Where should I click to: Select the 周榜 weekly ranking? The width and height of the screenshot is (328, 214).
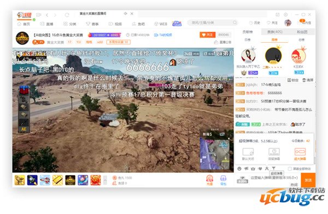274,39
